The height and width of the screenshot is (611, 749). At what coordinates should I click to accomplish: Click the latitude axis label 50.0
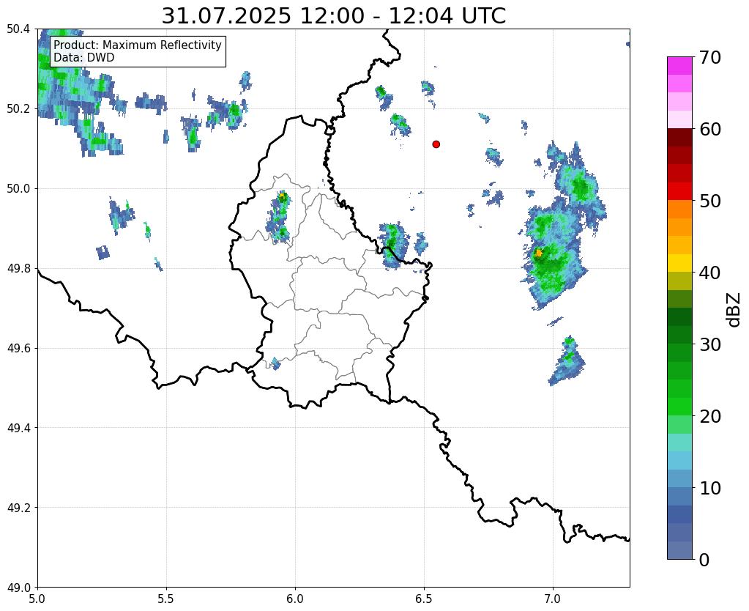pyautogui.click(x=18, y=188)
